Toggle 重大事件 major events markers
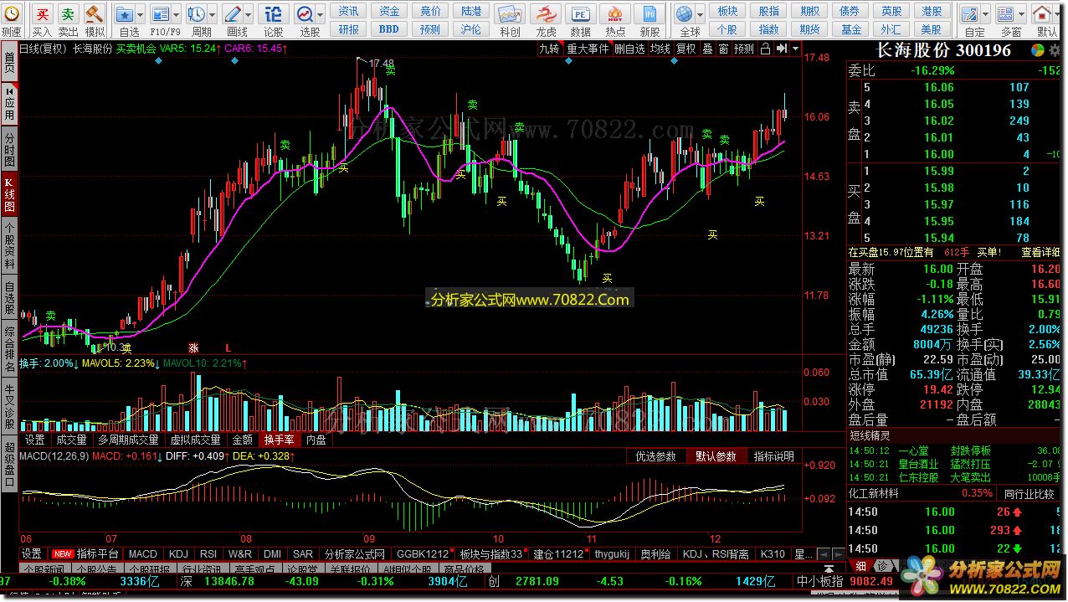Viewport: 1068px width, 602px height. point(588,49)
